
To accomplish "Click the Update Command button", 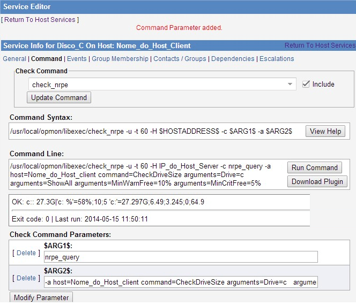I will (59, 97).
